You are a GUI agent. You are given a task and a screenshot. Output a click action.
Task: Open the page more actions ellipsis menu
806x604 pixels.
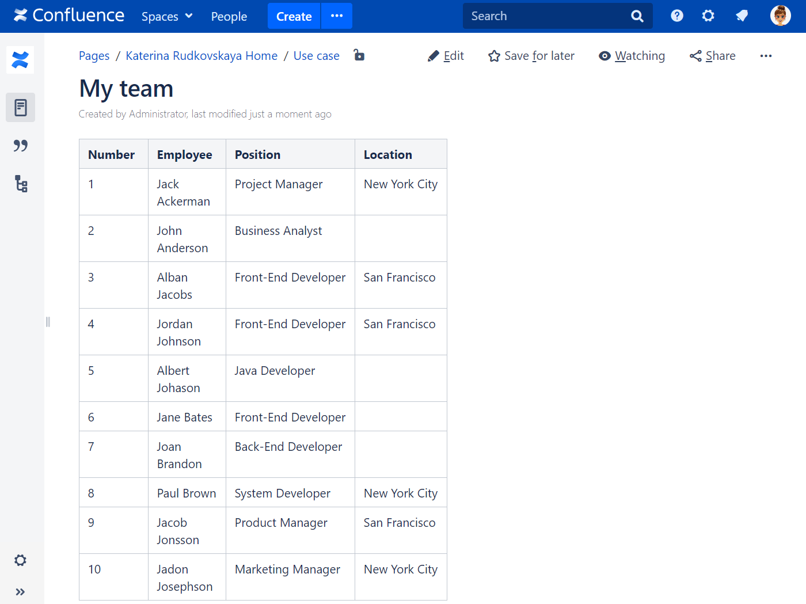(766, 56)
